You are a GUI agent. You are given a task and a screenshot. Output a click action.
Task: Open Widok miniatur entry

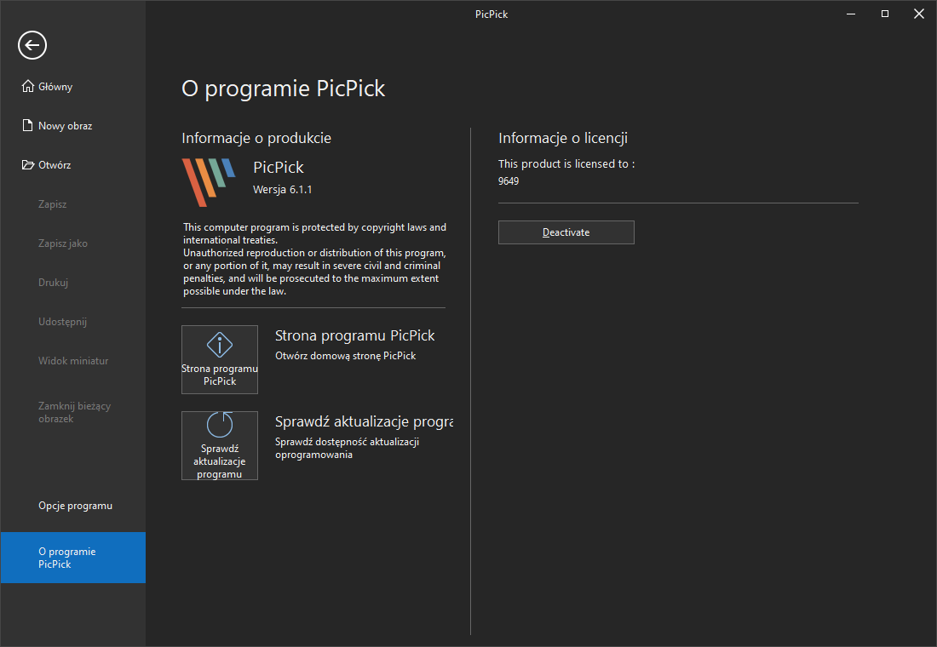[73, 361]
